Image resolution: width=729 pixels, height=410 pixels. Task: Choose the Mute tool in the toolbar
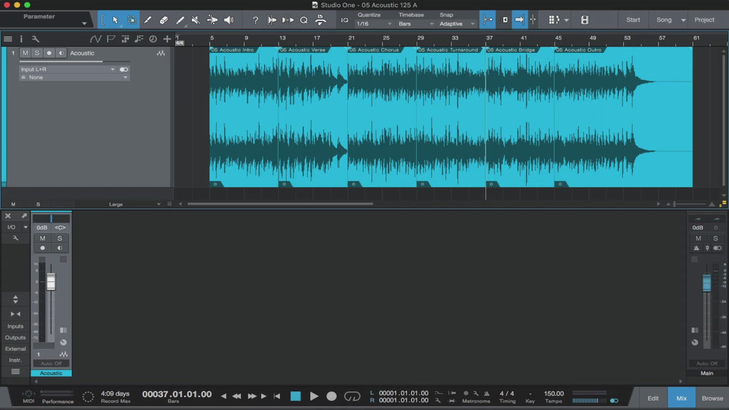(x=196, y=20)
